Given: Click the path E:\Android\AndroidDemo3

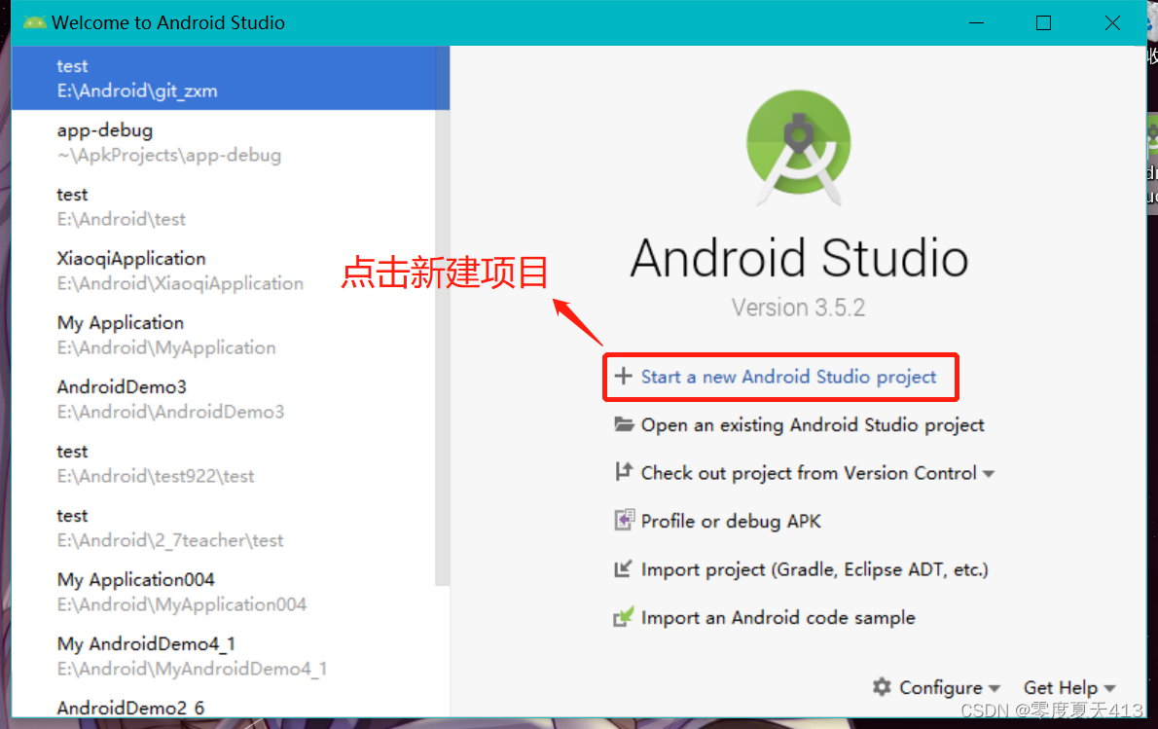Looking at the screenshot, I should coord(170,412).
